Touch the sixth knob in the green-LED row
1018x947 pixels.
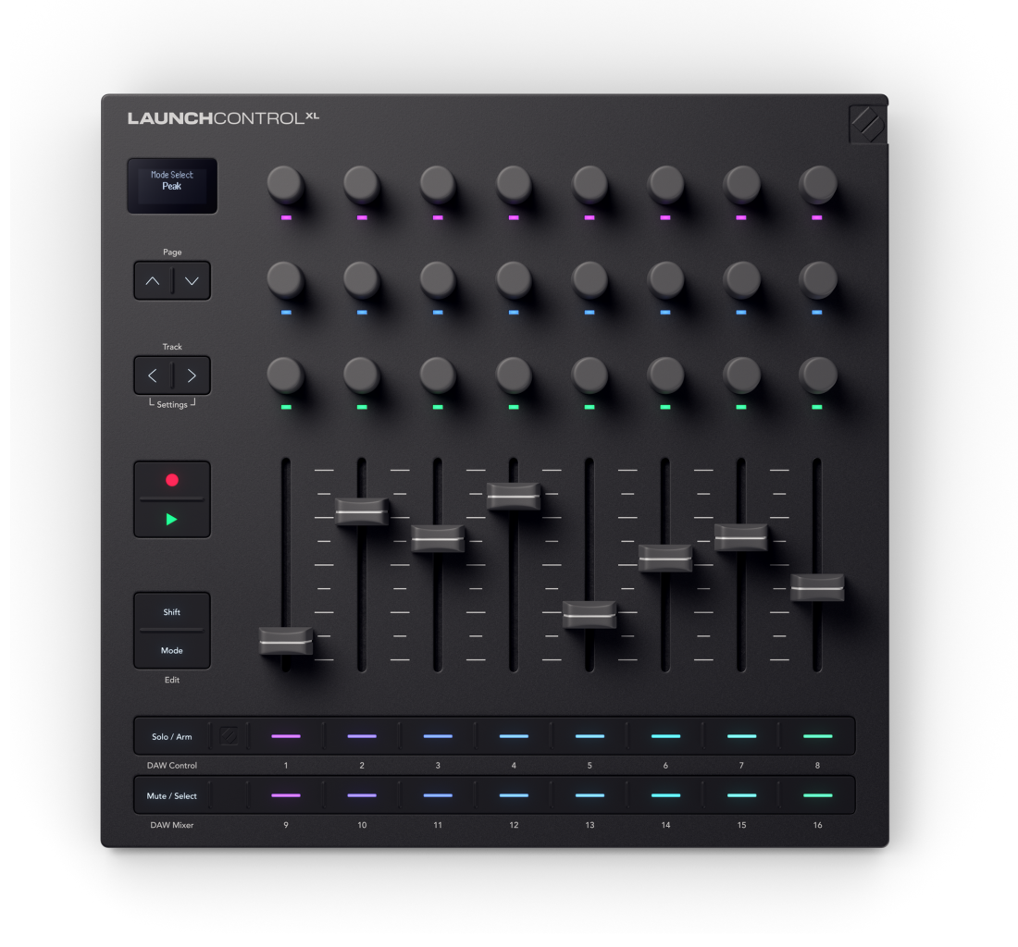[x=665, y=375]
